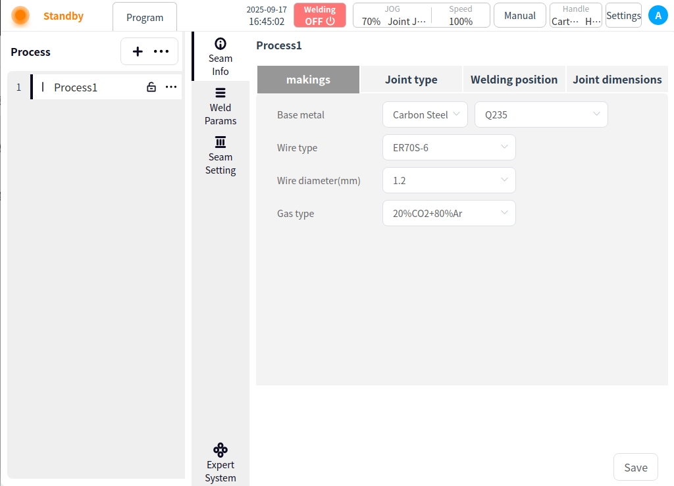Open the Settings button

[x=623, y=15]
